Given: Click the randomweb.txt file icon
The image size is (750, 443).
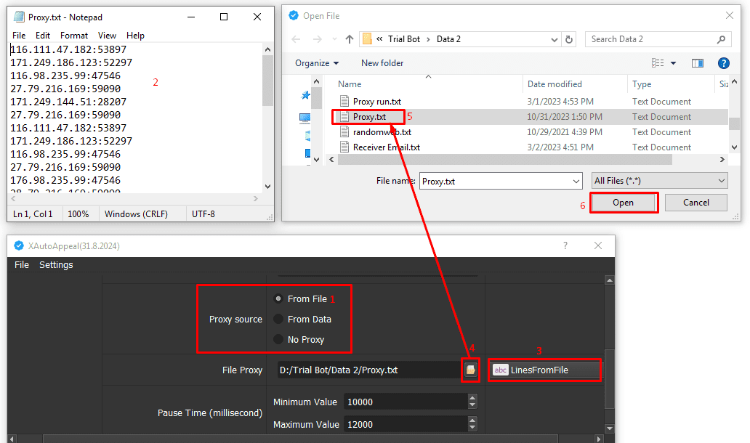Looking at the screenshot, I should [344, 132].
